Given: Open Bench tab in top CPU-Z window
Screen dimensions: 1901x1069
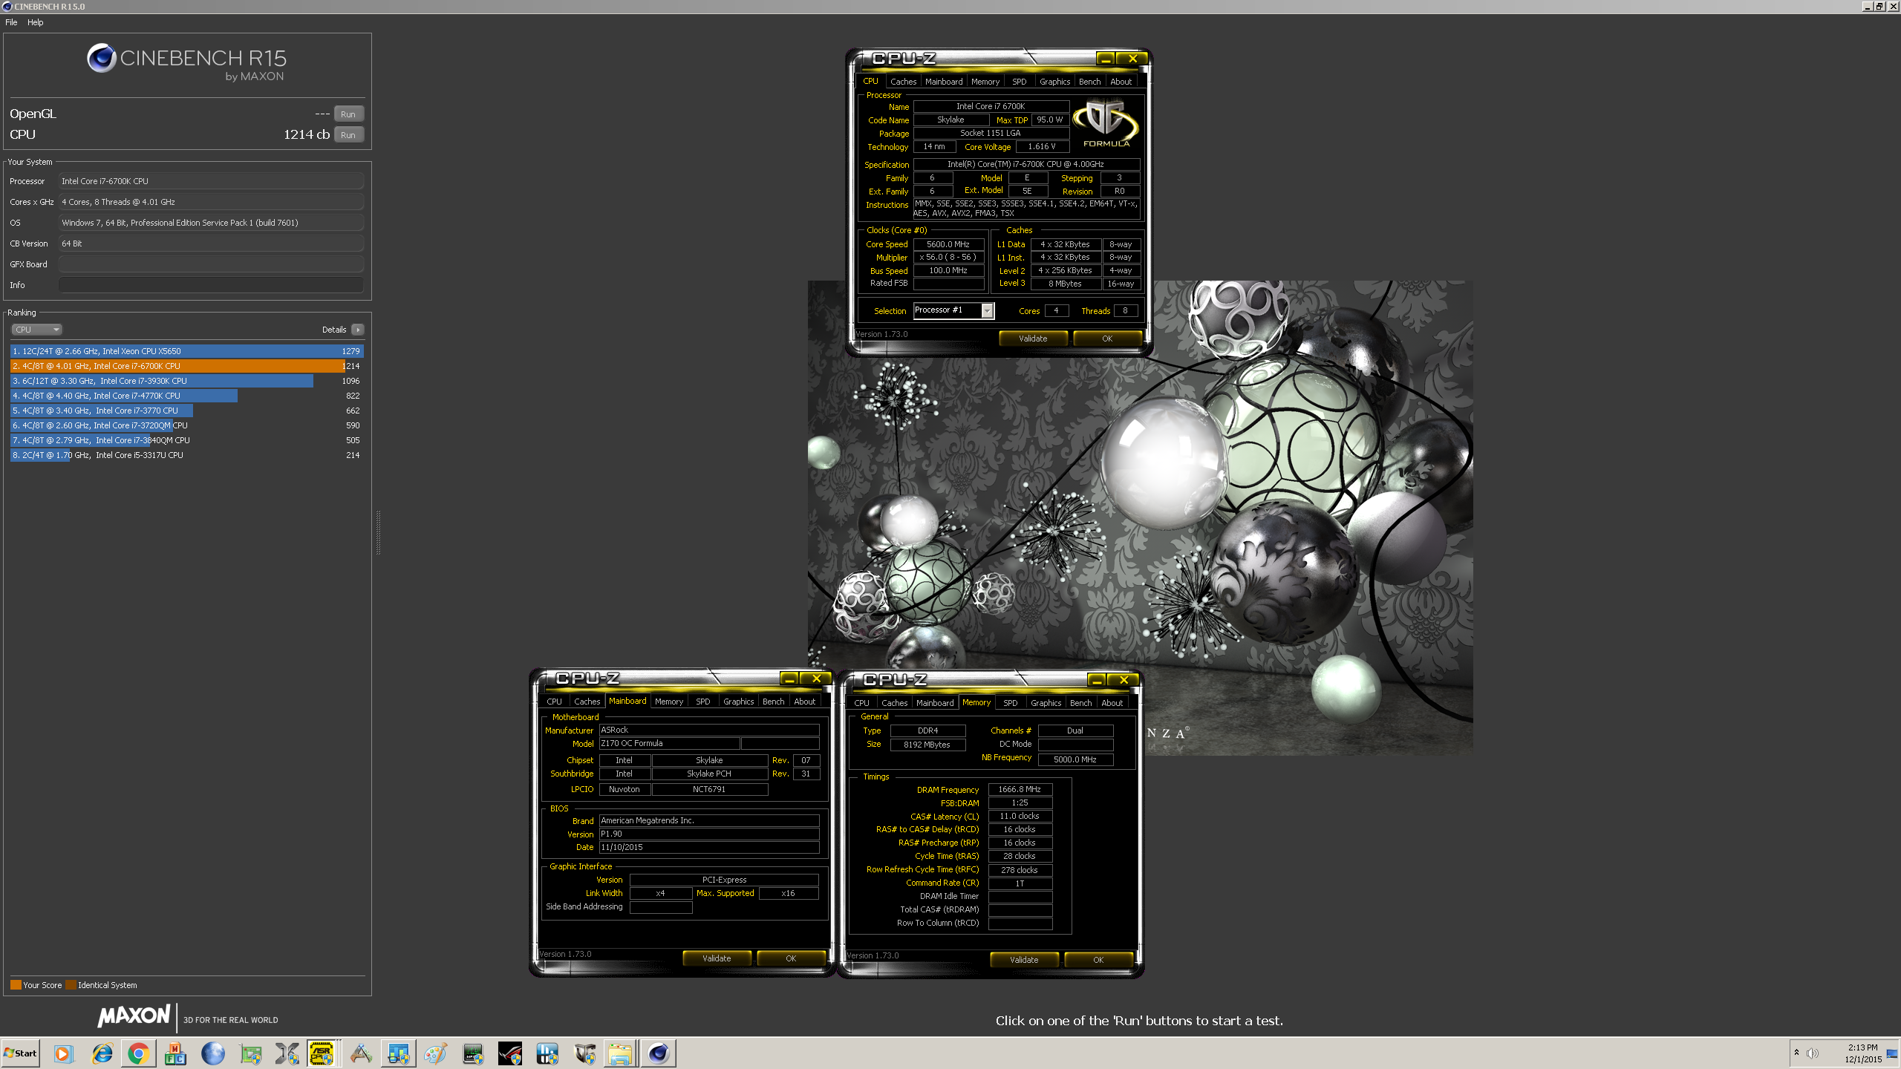Looking at the screenshot, I should 1089,82.
